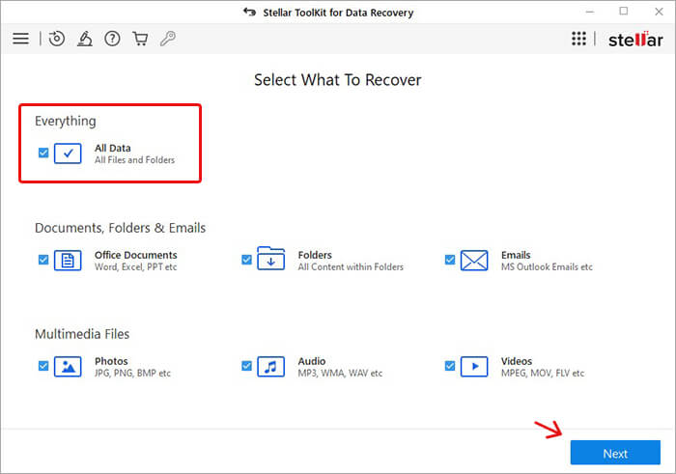Uncheck the All Data checkbox
This screenshot has height=474, width=676.
point(43,153)
